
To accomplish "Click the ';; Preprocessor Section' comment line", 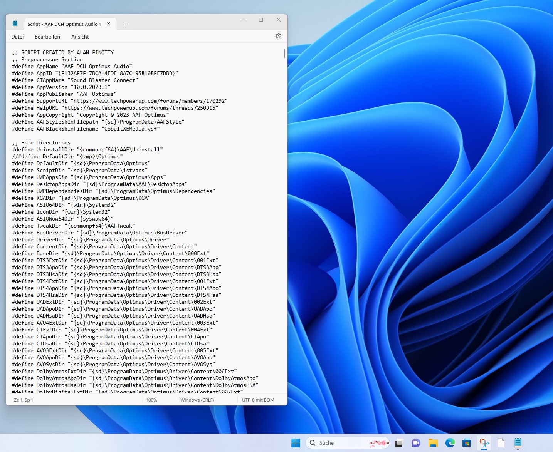I will click(47, 59).
